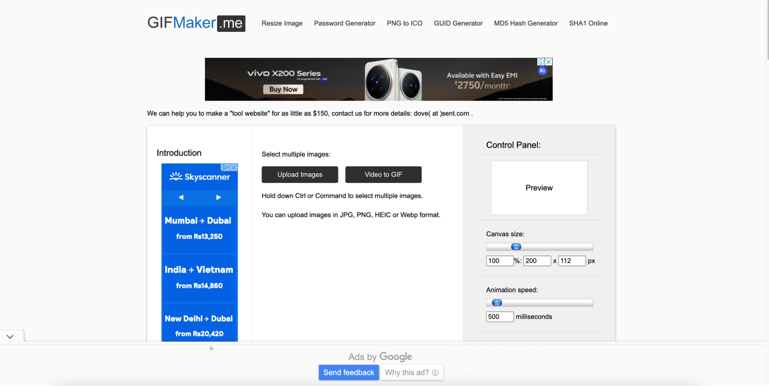Open Password Generator page

click(x=345, y=23)
